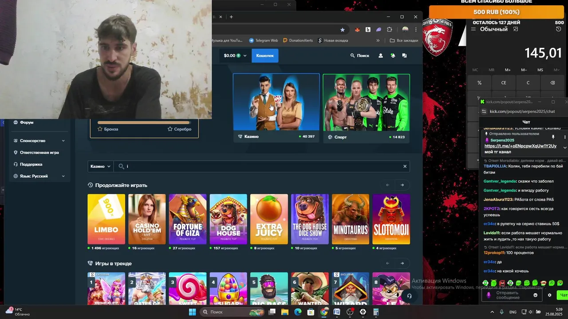The height and width of the screenshot is (319, 568).
Task: Open the pinned t.me Telegram link in chat
Action: coord(520,146)
